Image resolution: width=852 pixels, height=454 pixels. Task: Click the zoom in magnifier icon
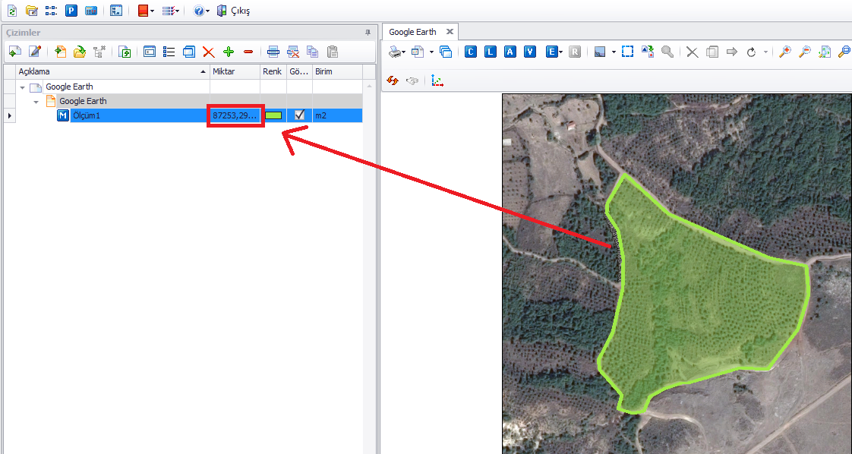pyautogui.click(x=785, y=52)
